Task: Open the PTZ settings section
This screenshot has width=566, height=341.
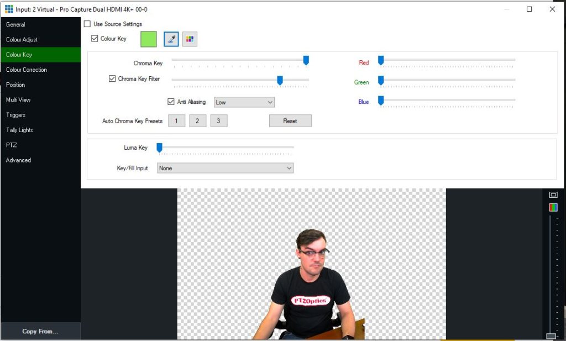Action: click(11, 145)
